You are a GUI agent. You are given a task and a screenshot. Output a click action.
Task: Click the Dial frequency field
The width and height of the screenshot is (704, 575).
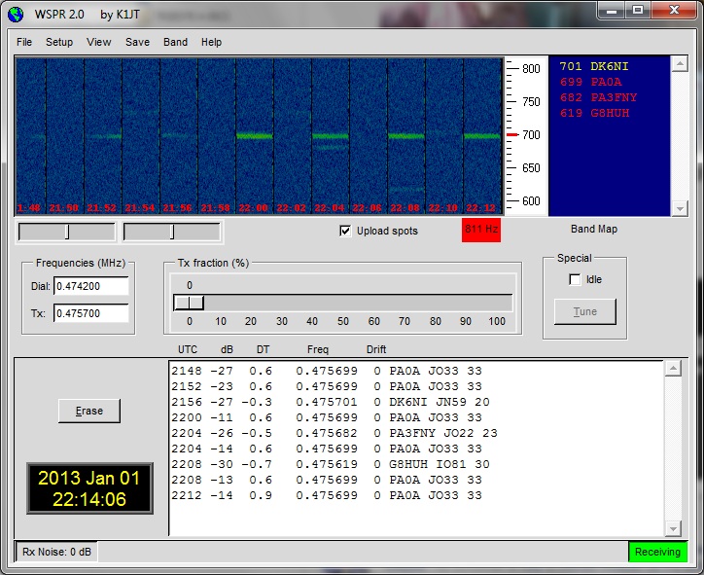click(91, 286)
